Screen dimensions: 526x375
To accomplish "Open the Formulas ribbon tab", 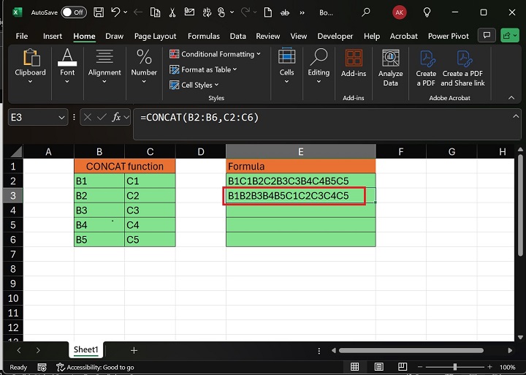I will tap(203, 36).
